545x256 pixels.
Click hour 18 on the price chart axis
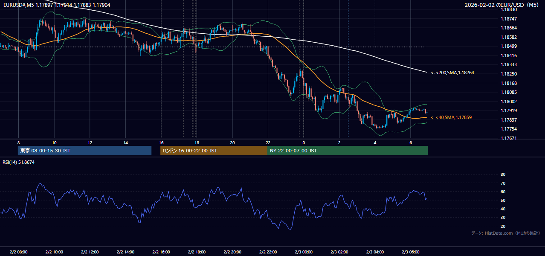coord(197,143)
